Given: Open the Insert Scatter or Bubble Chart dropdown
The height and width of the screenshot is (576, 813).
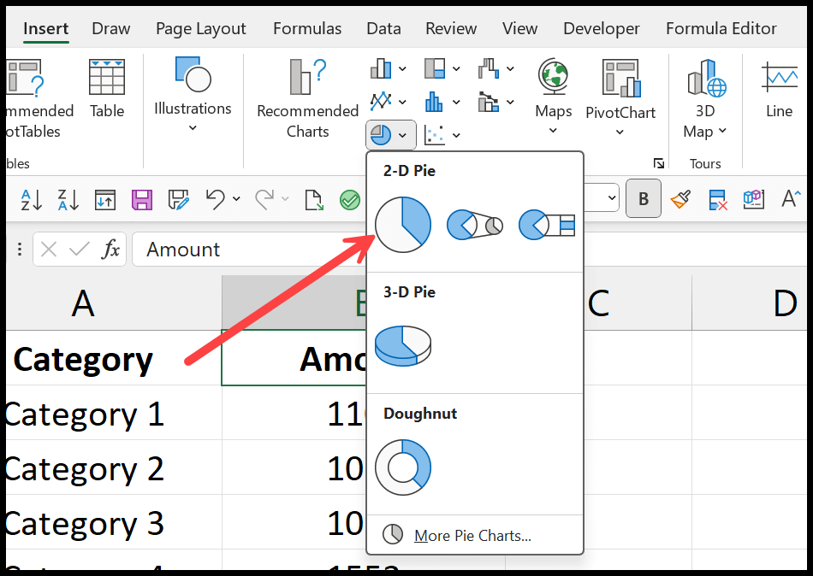Looking at the screenshot, I should pos(442,135).
